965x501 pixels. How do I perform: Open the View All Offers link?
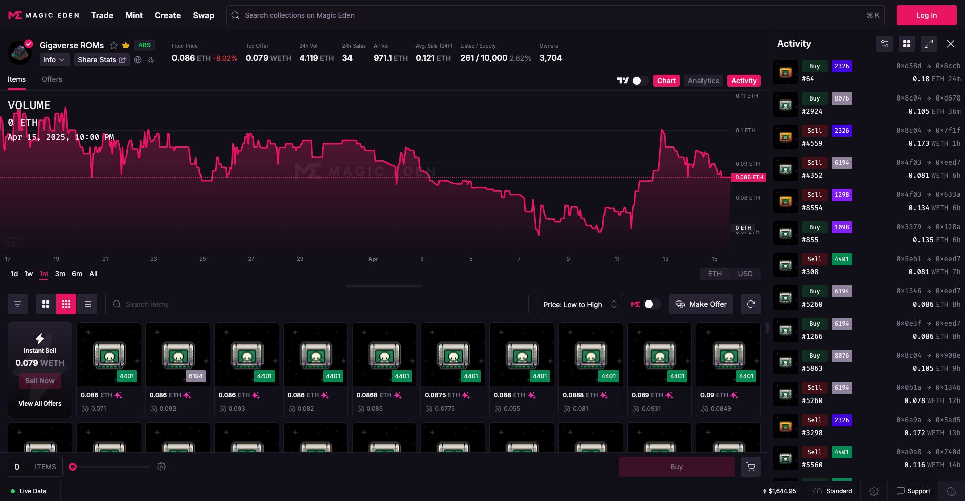point(40,403)
